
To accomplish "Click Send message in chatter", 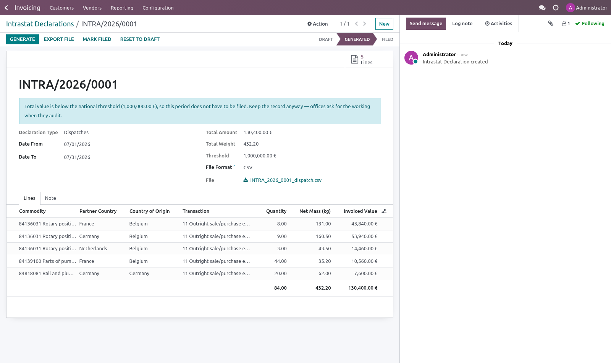I will point(426,24).
